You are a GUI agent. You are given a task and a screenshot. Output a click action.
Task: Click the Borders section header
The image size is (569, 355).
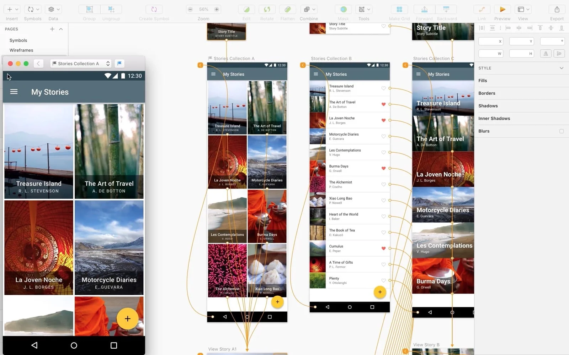[x=487, y=93]
